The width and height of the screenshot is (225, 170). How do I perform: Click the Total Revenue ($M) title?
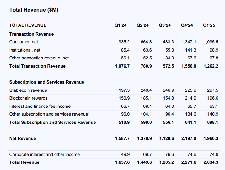coord(34,10)
